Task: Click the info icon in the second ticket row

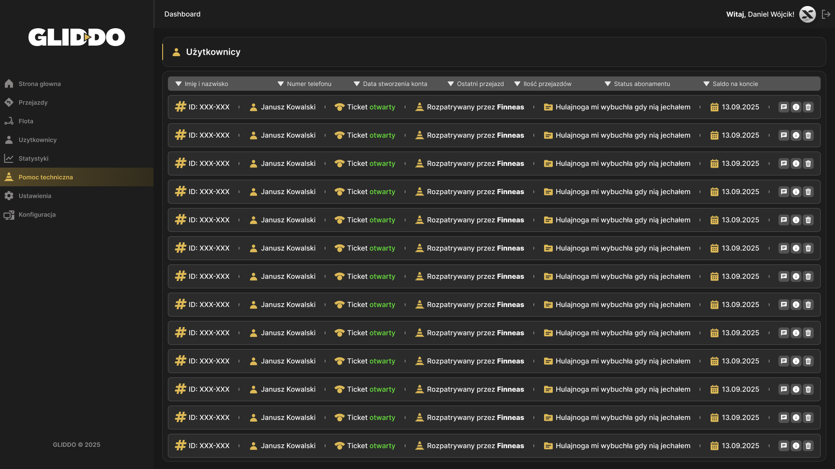Action: pyautogui.click(x=796, y=135)
